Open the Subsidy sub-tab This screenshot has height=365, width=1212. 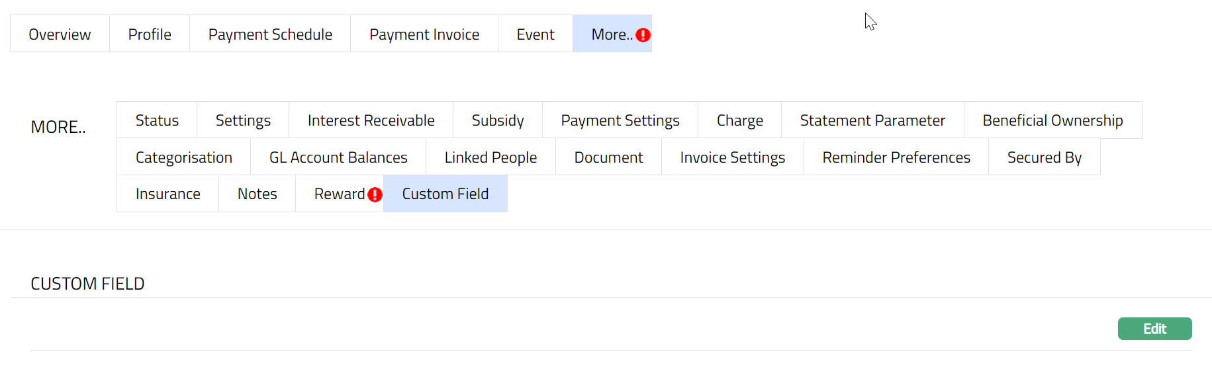point(497,120)
